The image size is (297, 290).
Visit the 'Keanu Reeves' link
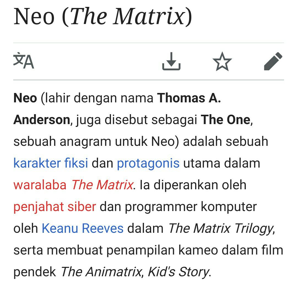83,228
